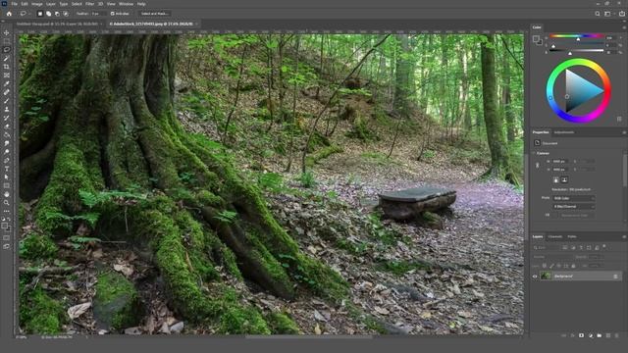The height and width of the screenshot is (353, 628).
Task: Select the Background layer thumbnail
Action: 546,277
